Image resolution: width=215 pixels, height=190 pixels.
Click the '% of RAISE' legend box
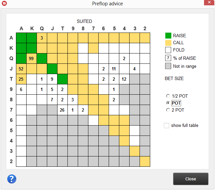pos(168,58)
